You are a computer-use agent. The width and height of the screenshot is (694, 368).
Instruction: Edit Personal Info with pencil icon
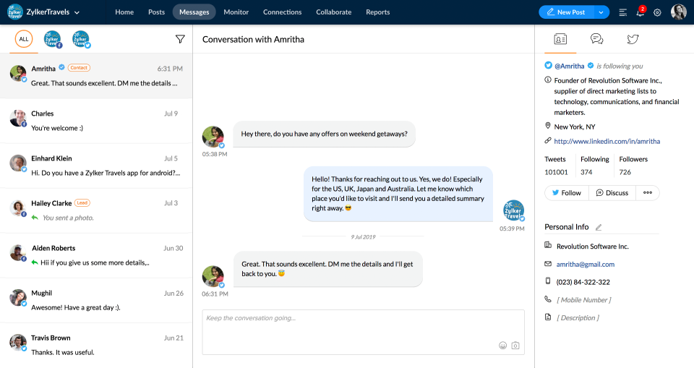tap(599, 227)
